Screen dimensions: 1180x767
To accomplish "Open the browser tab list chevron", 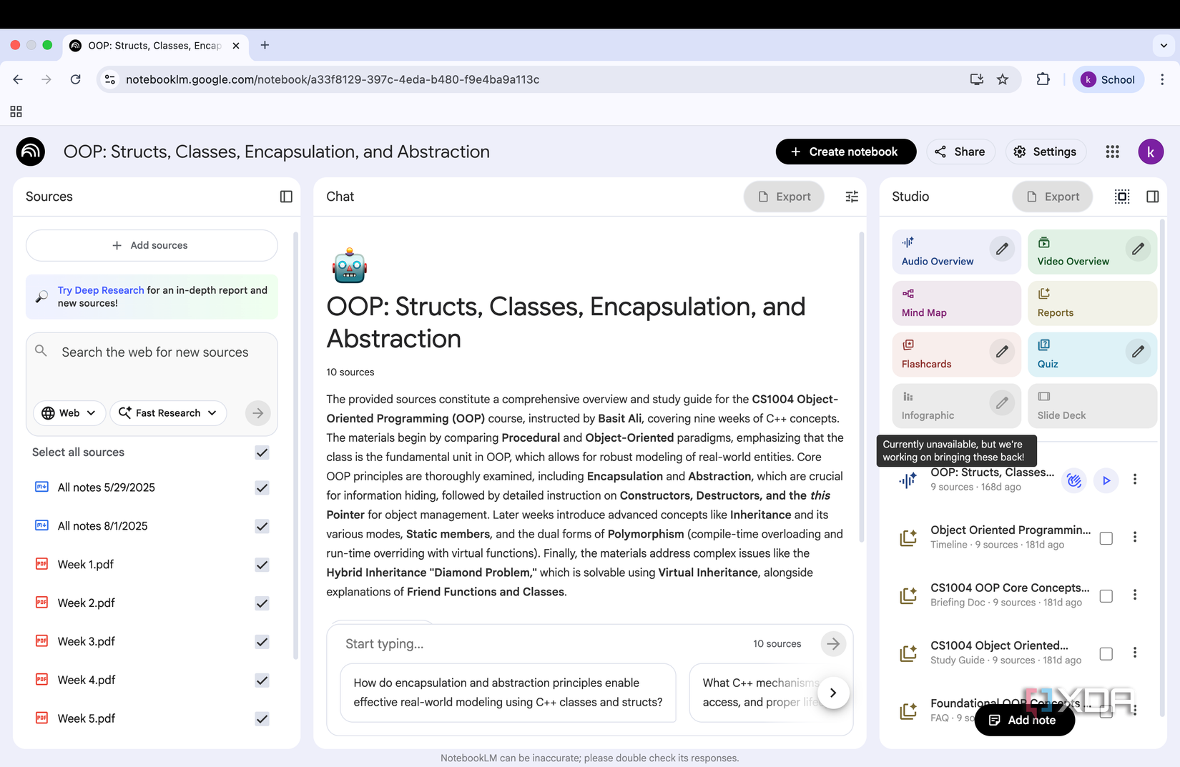I will point(1162,45).
